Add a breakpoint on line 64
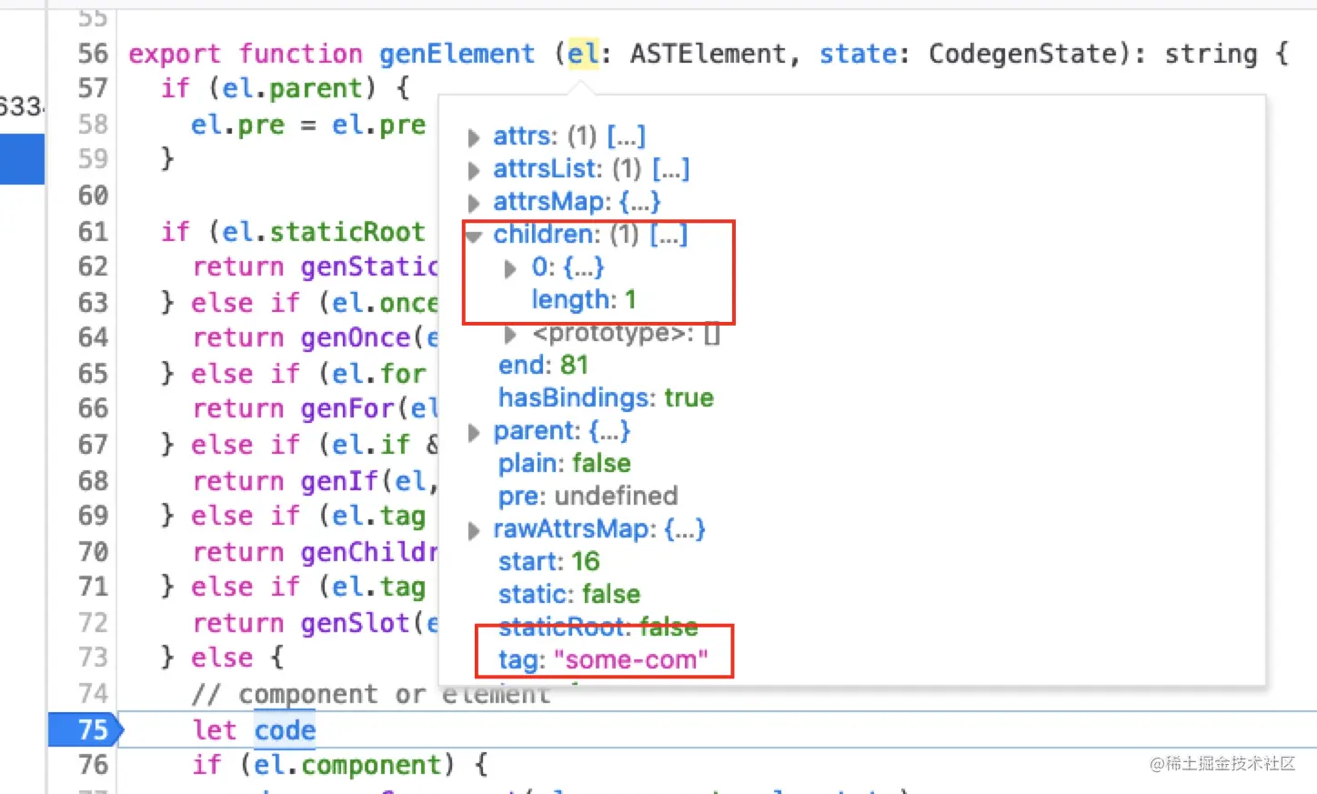This screenshot has height=794, width=1317. pos(92,337)
